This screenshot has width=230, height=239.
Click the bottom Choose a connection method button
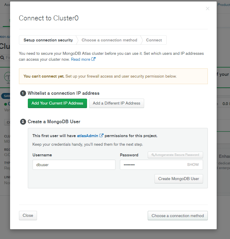point(178,216)
